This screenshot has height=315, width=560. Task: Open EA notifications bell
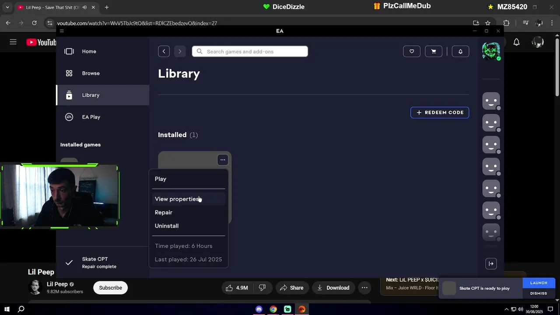(x=460, y=52)
